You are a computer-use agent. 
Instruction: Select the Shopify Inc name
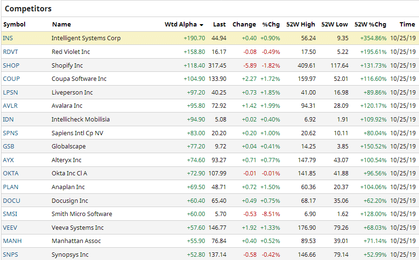(67, 65)
